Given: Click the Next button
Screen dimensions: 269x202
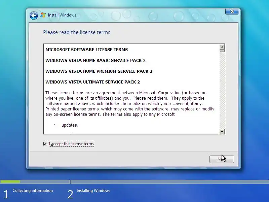Looking at the screenshot, I should coord(222,159).
